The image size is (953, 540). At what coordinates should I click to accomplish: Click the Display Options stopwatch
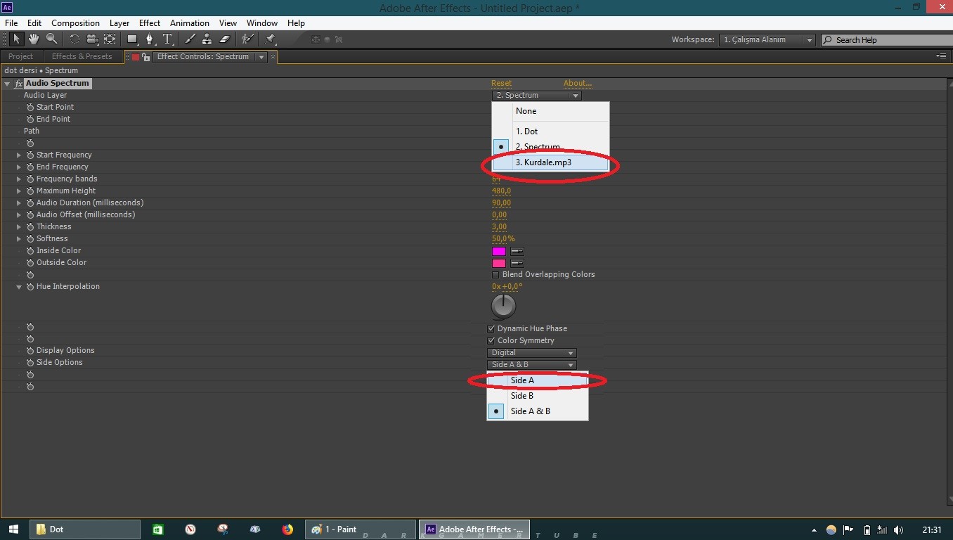pos(30,351)
